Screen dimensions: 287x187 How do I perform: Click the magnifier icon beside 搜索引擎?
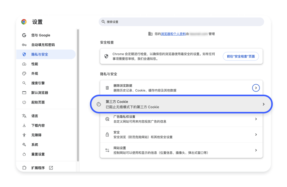coord(24,83)
